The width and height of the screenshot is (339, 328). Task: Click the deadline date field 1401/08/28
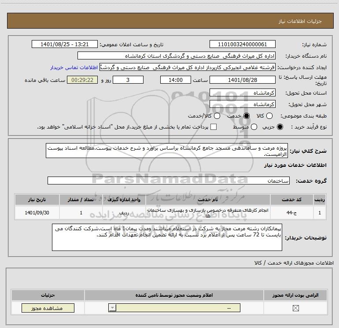click(x=242, y=80)
